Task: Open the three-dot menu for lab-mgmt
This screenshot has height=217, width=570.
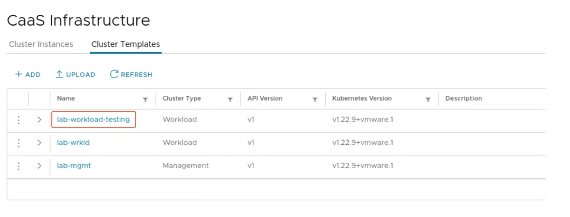Action: tap(18, 166)
